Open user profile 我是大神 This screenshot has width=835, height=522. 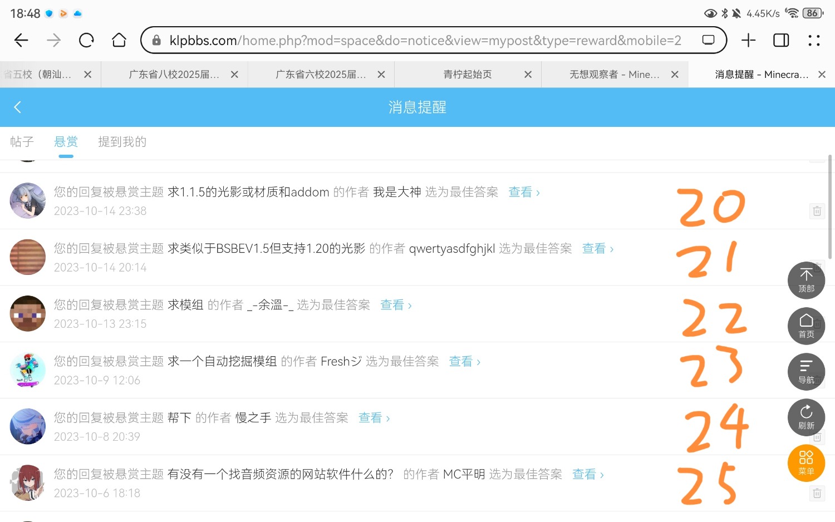[397, 192]
